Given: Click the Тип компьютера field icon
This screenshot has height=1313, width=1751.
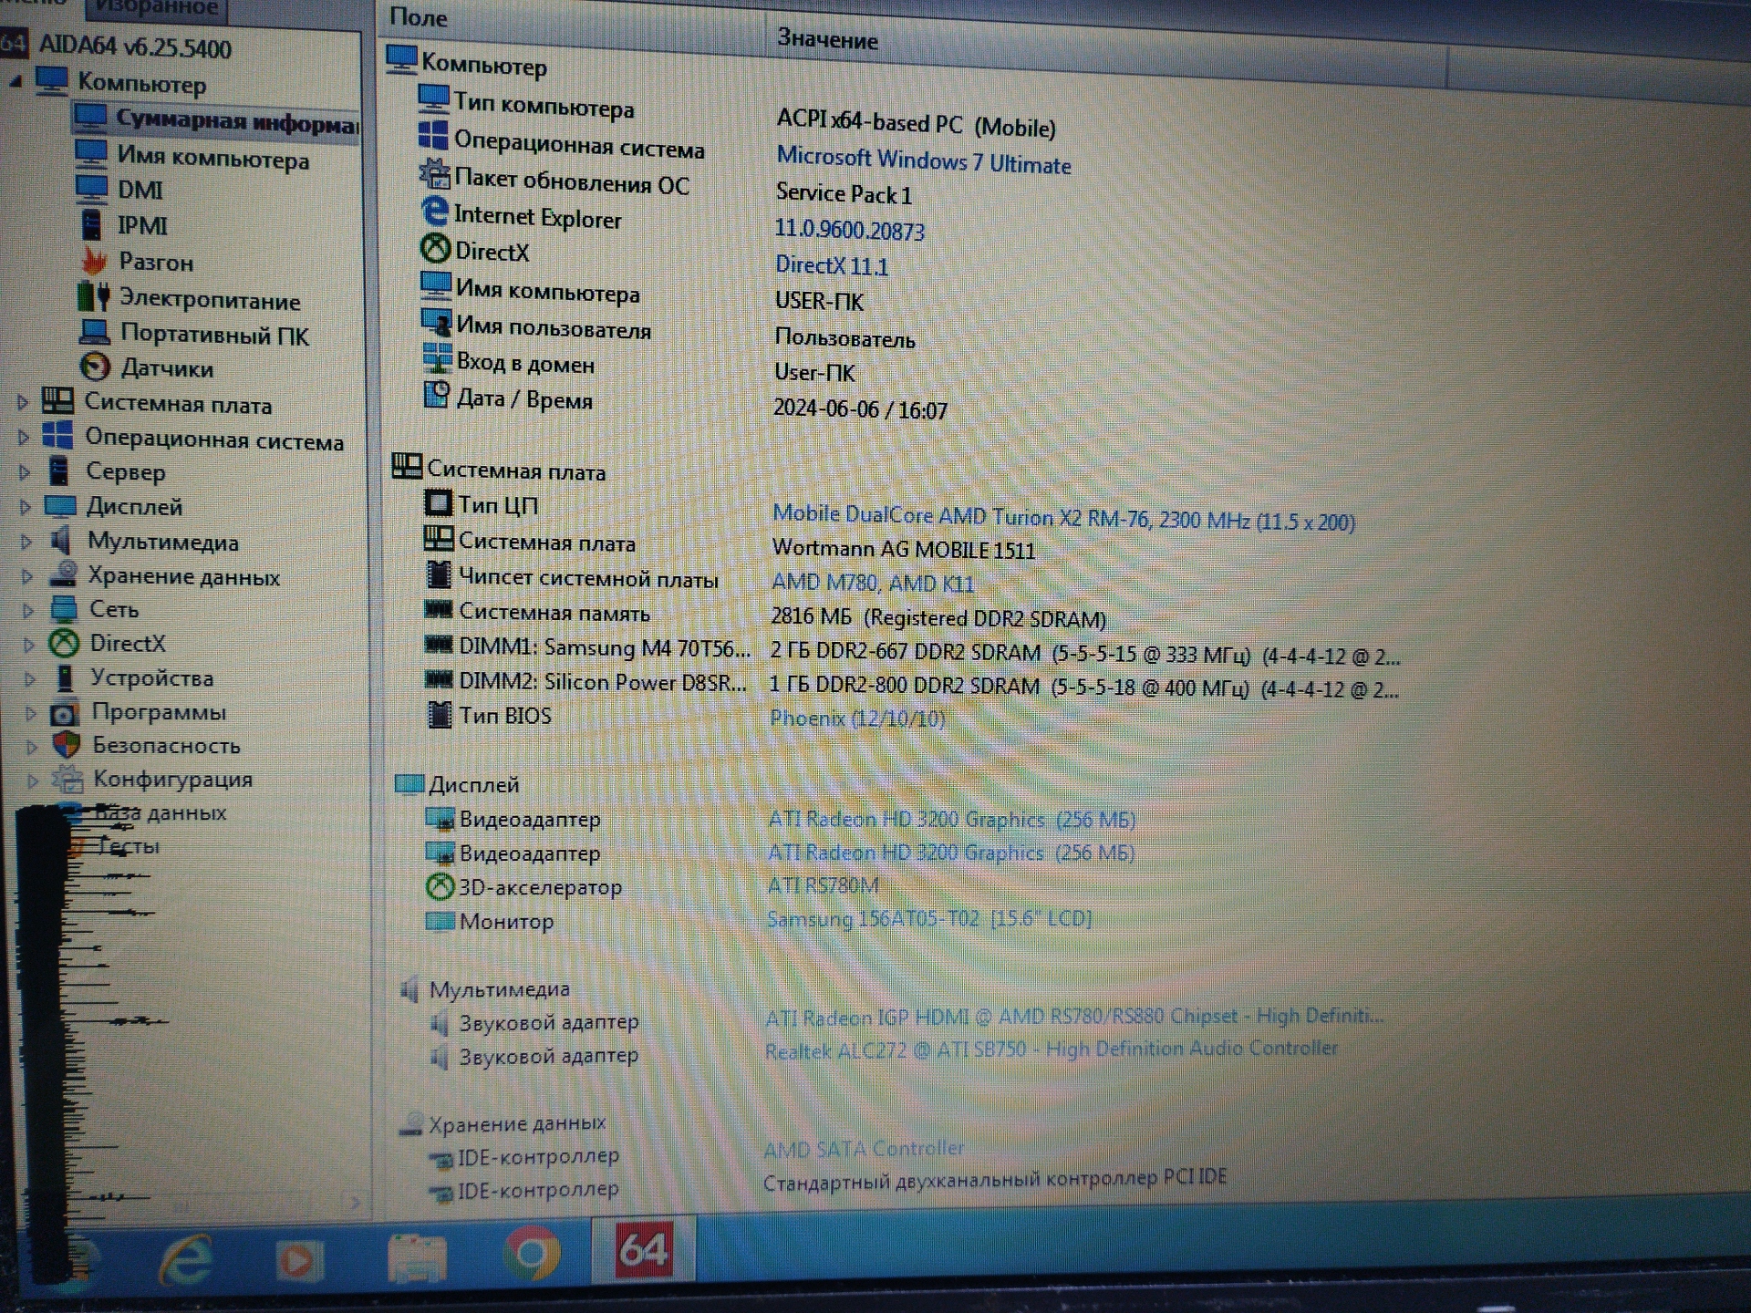Looking at the screenshot, I should (433, 99).
